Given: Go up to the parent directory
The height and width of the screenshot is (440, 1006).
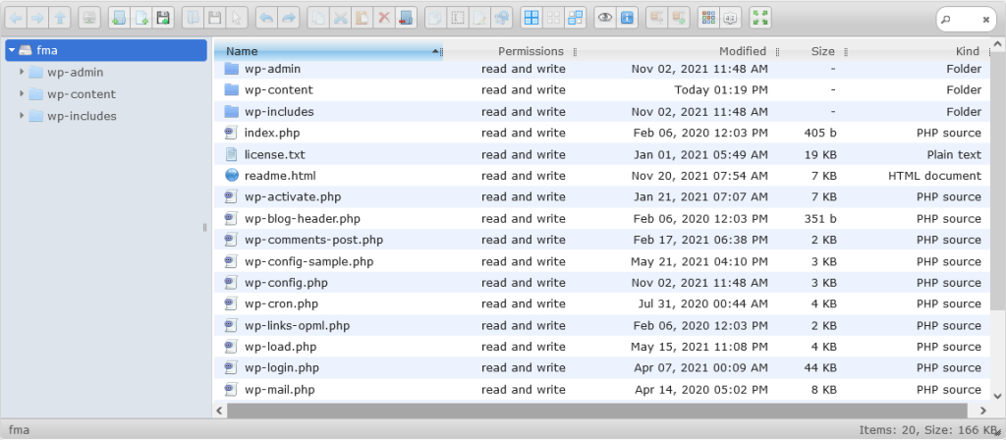Looking at the screenshot, I should pos(60,18).
